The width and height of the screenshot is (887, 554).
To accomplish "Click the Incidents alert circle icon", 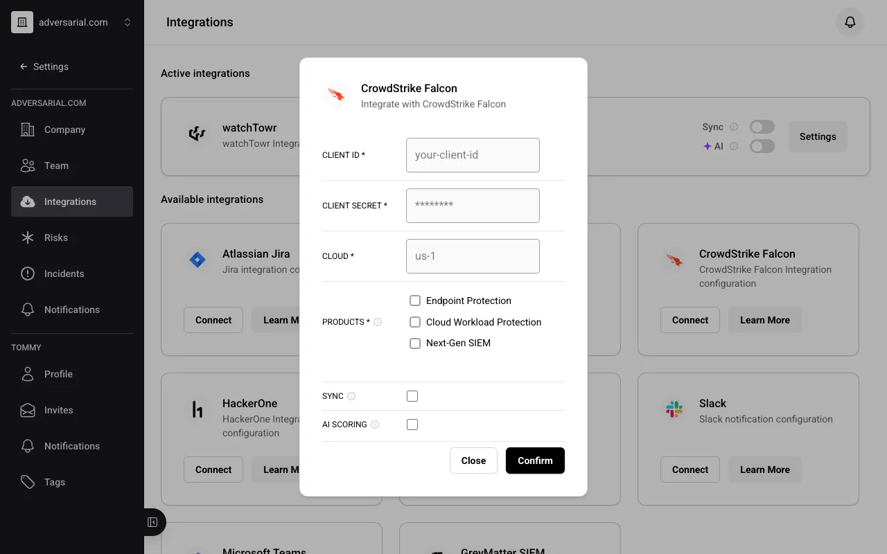I will pyautogui.click(x=28, y=274).
